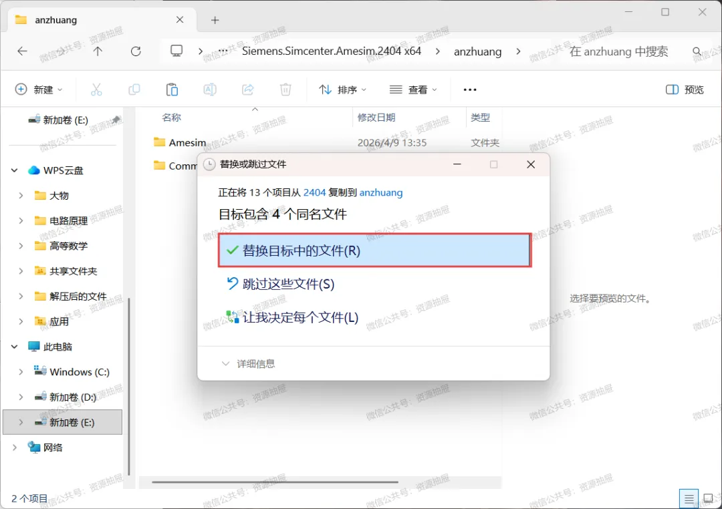Toggle the Preview pane
This screenshot has height=509, width=722.
(x=685, y=90)
